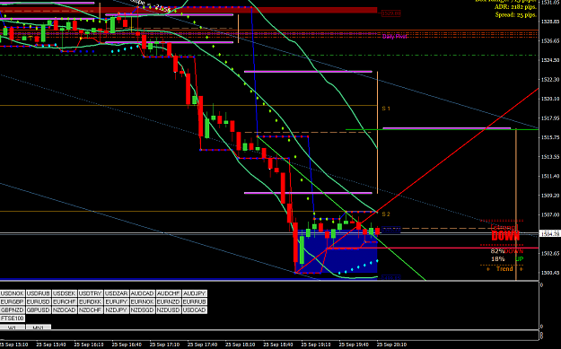
Task: Choose the NZDSGD symbol button
Action: [143, 310]
